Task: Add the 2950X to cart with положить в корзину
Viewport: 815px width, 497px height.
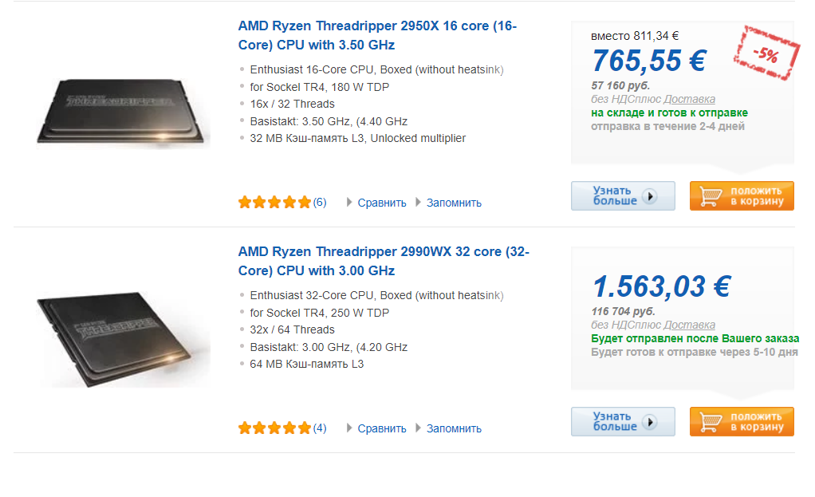Action: click(742, 196)
